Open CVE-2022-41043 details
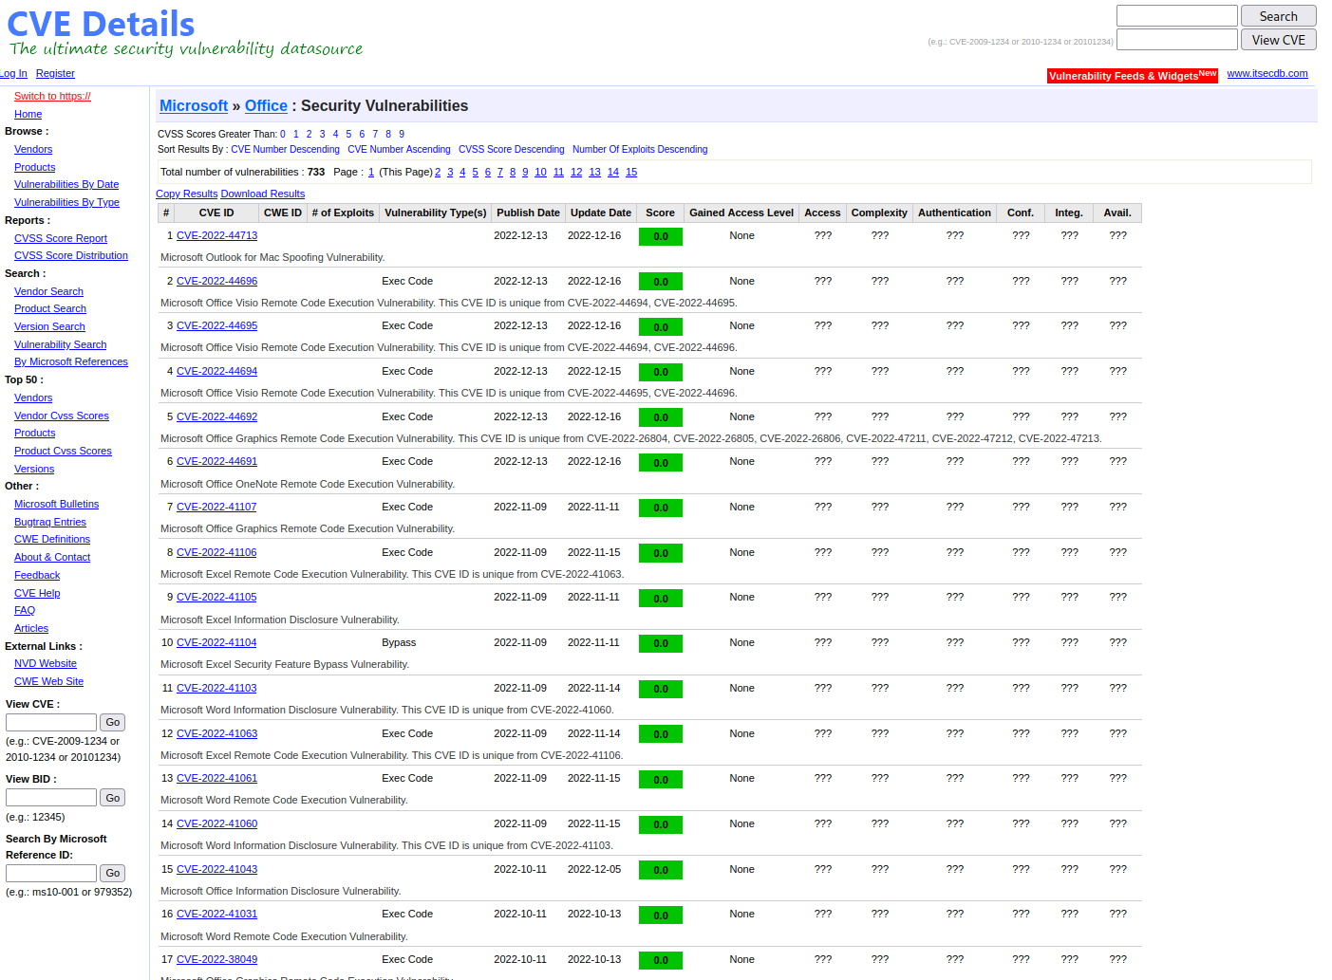The image size is (1332, 980). (x=216, y=869)
